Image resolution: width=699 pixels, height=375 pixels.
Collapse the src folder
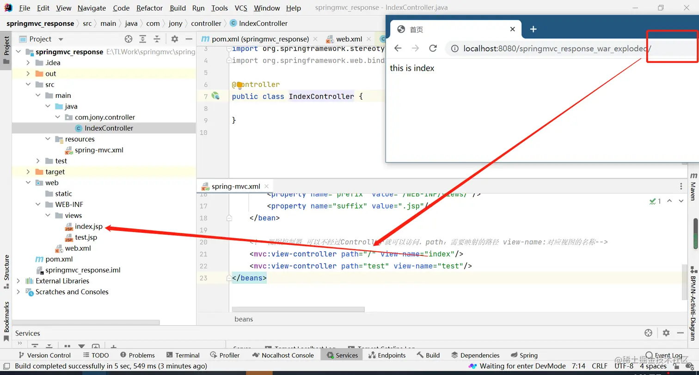(28, 85)
